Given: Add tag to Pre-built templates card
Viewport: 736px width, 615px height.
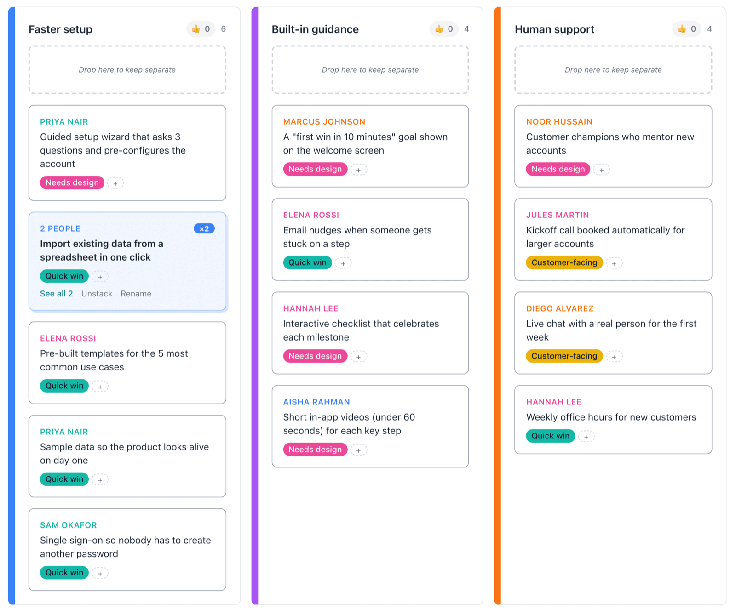Looking at the screenshot, I should point(100,387).
